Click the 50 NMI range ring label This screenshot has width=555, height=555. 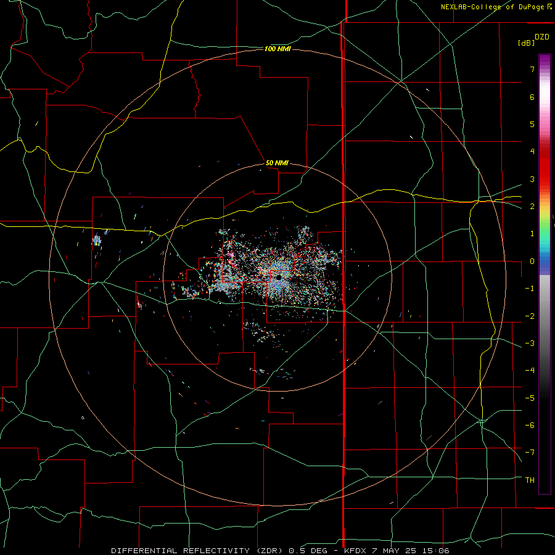(277, 163)
